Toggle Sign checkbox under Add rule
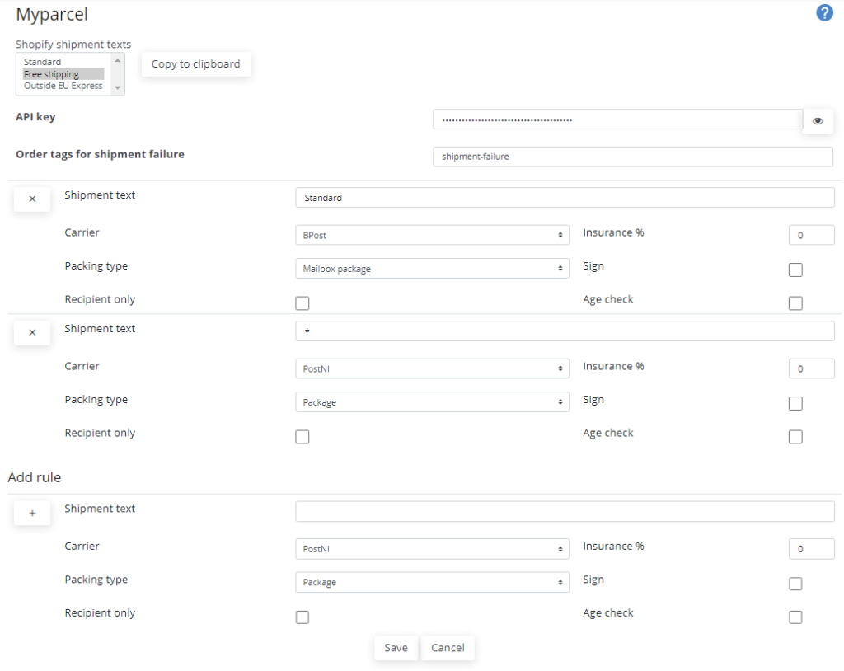 pos(795,584)
